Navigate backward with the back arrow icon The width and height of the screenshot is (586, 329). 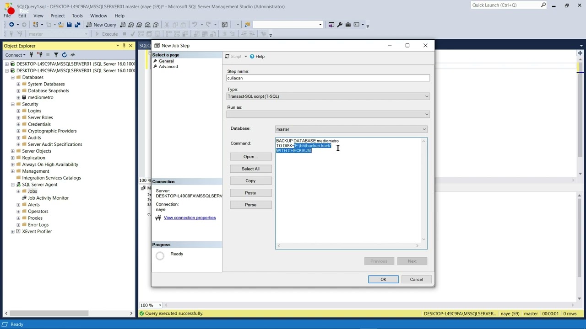click(11, 25)
